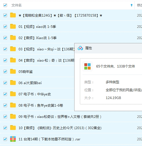Click the 高晓松全集124G folder icon
142x146 pixels.
point(13,15)
